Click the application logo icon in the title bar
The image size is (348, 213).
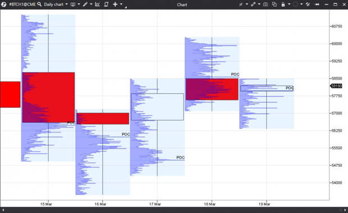point(3,4)
